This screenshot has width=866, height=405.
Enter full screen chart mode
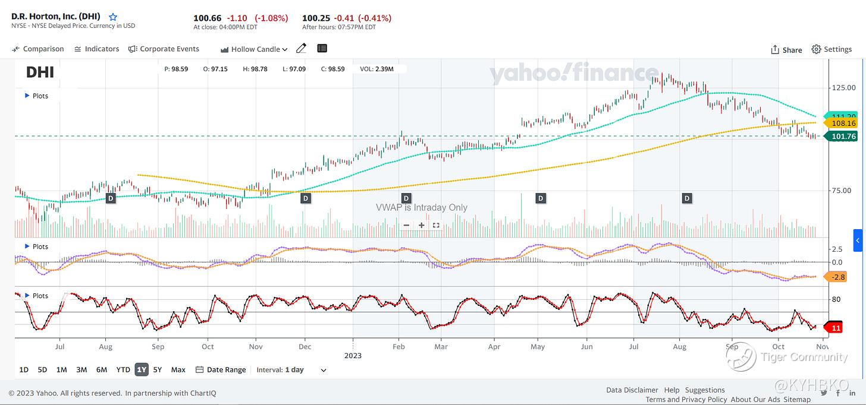(436, 225)
